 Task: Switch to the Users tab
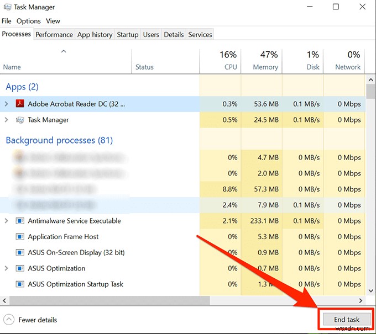click(x=151, y=34)
